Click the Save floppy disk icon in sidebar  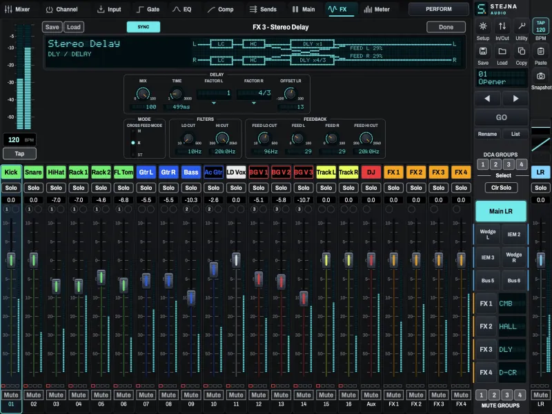point(482,51)
